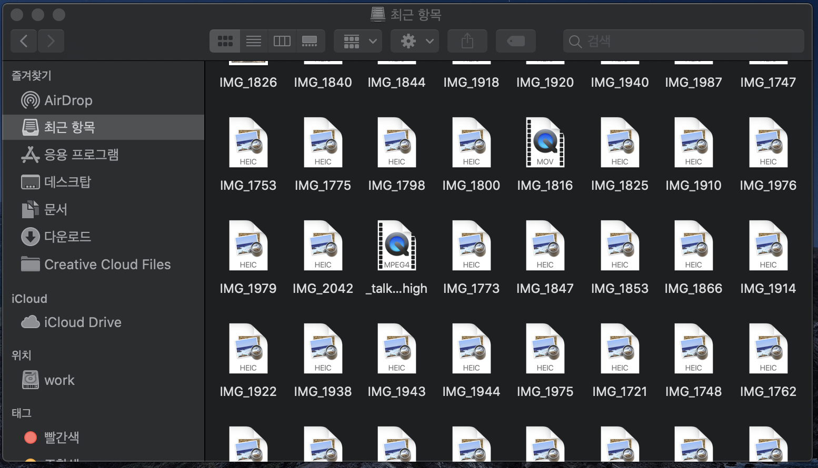Click the Share toolbar button

467,41
